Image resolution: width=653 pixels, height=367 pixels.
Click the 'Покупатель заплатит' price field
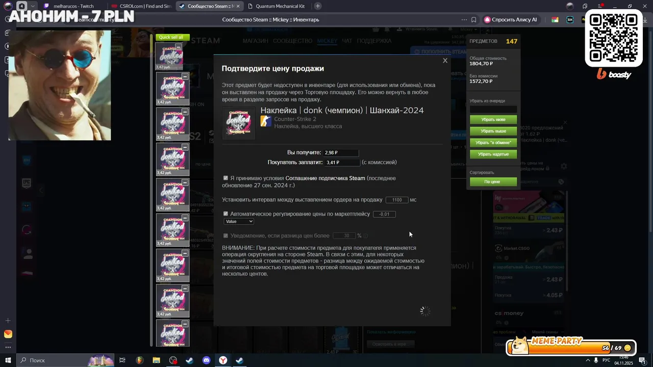[342, 162]
